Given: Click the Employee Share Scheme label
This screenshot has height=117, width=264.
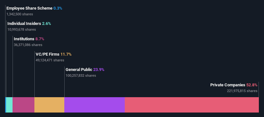Looking at the screenshot, I should (x=30, y=8).
